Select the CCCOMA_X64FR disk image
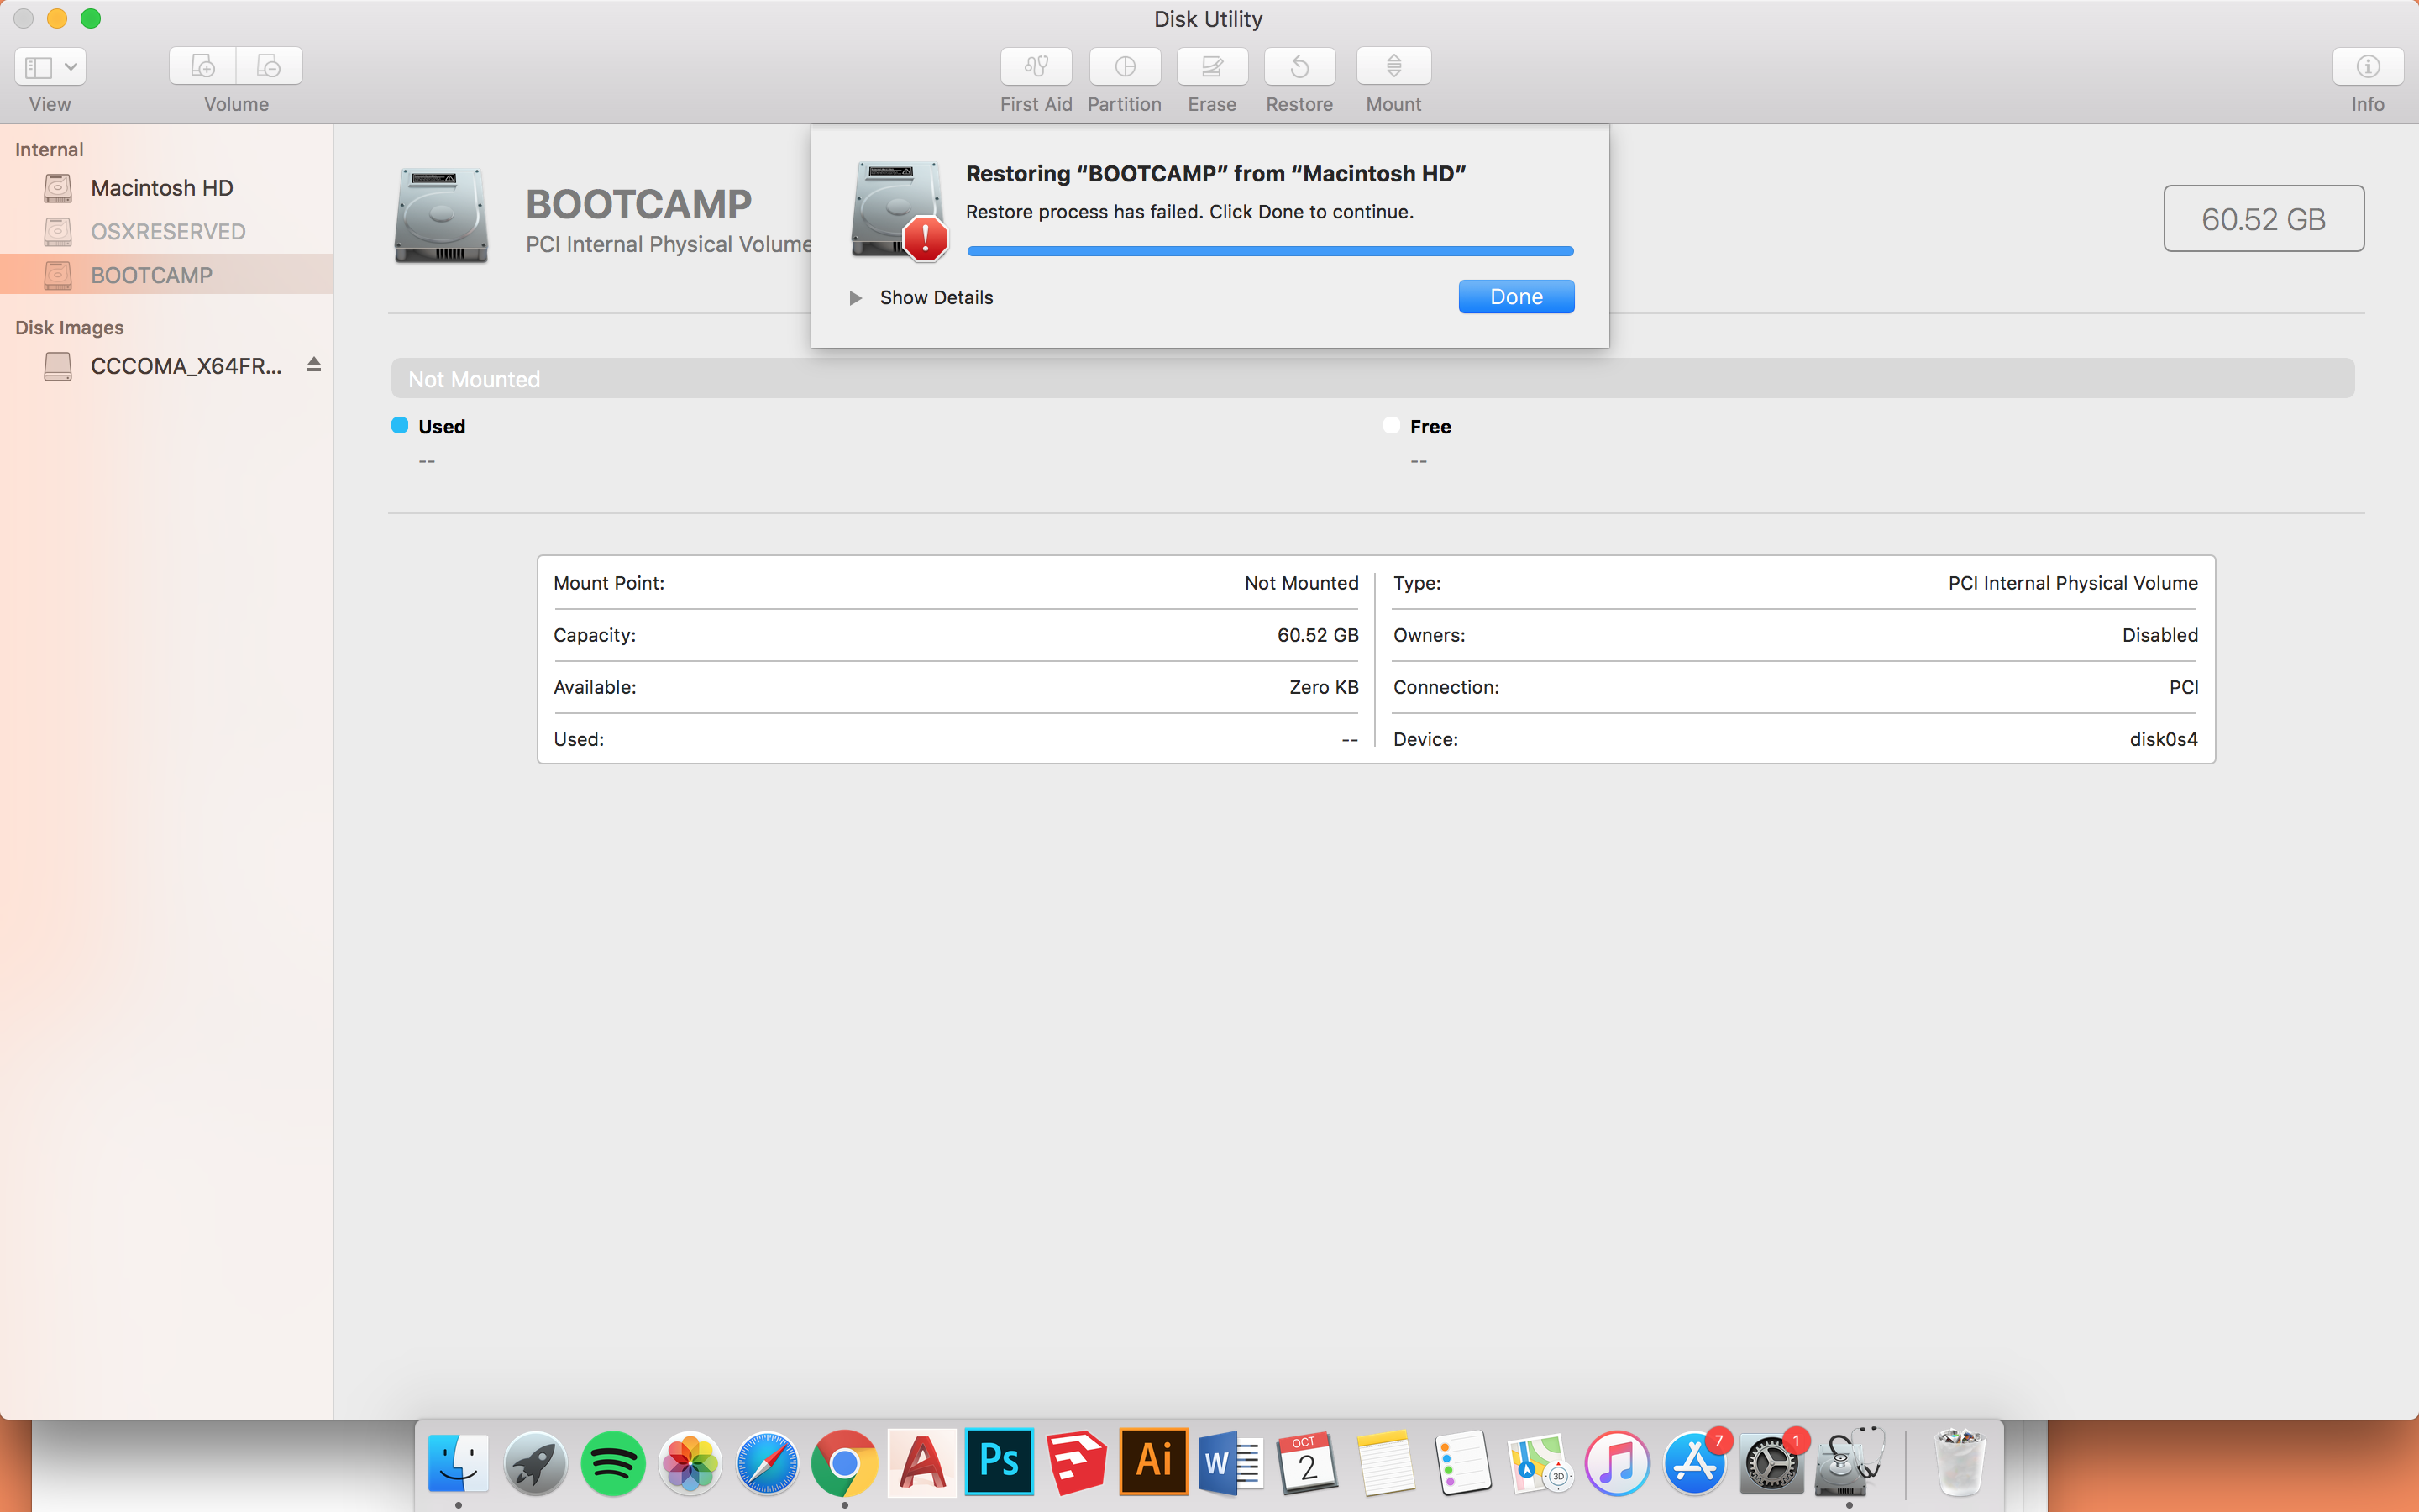Screen dimensions: 2419x1512 pyautogui.click(x=186, y=366)
